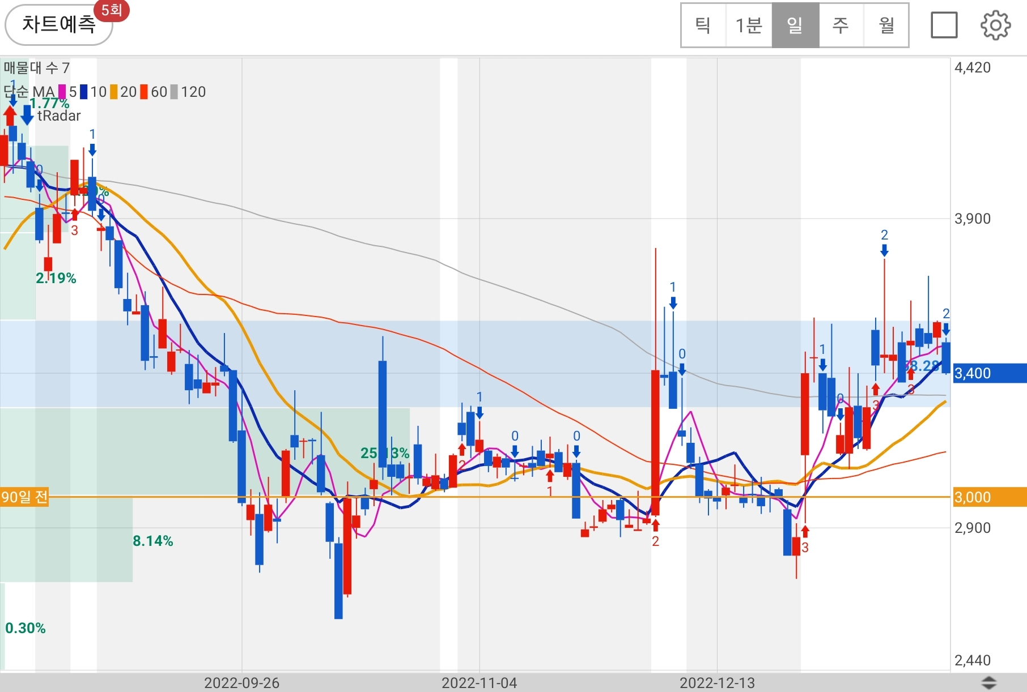Toggle the fullscreen square icon
This screenshot has height=692, width=1027.
coord(944,25)
